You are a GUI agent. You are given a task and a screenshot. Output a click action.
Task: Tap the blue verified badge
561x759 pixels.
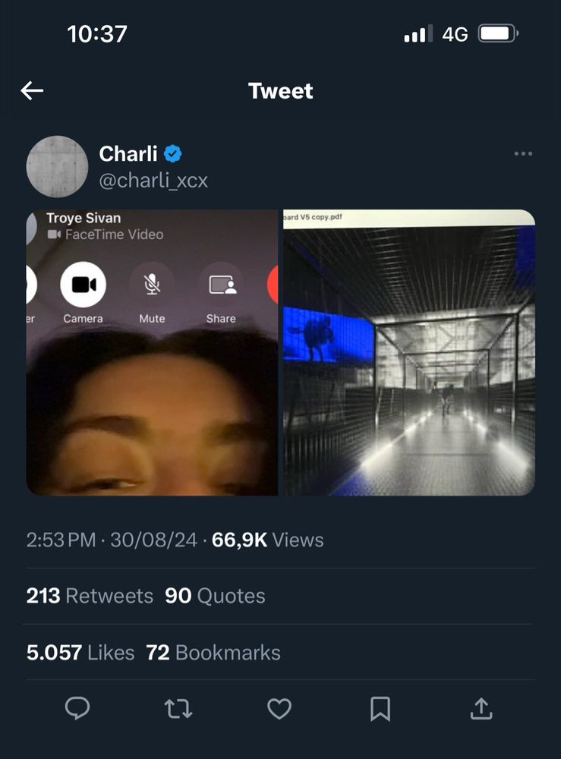point(173,154)
